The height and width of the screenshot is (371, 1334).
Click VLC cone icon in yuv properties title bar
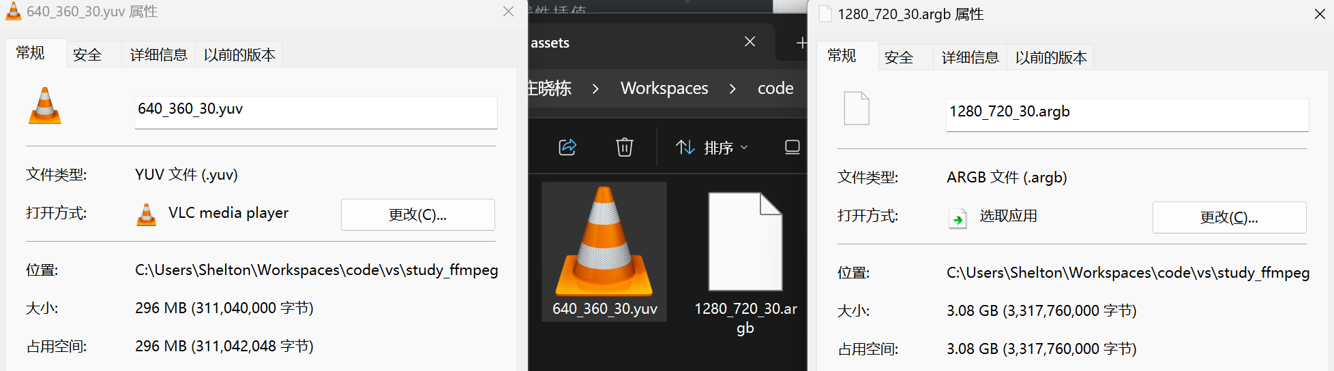pos(14,12)
